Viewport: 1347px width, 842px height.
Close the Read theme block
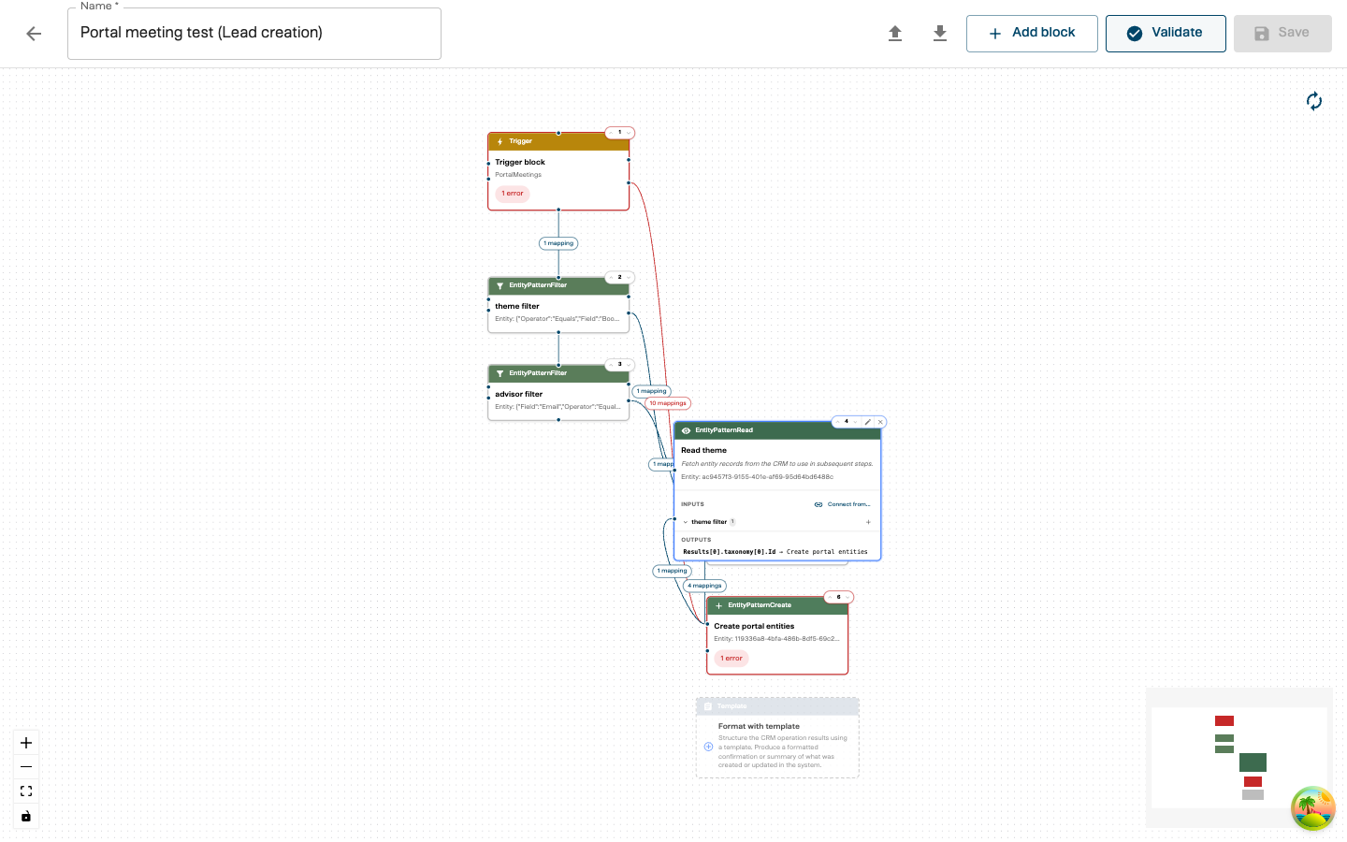880,422
